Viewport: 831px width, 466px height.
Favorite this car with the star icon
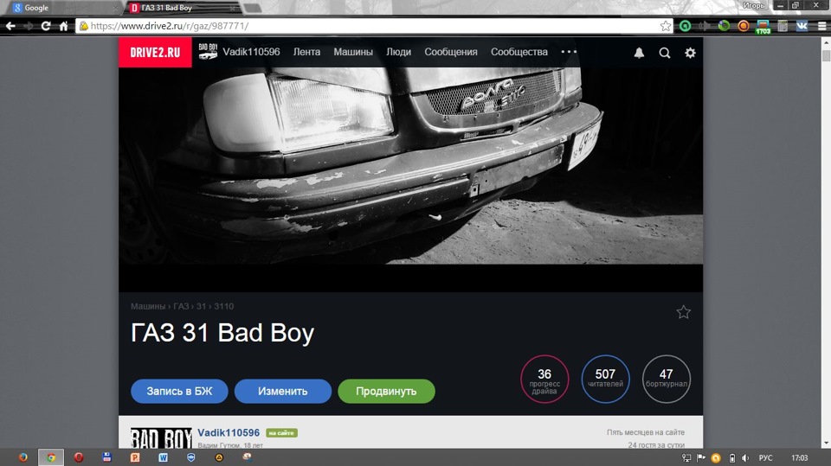[684, 312]
